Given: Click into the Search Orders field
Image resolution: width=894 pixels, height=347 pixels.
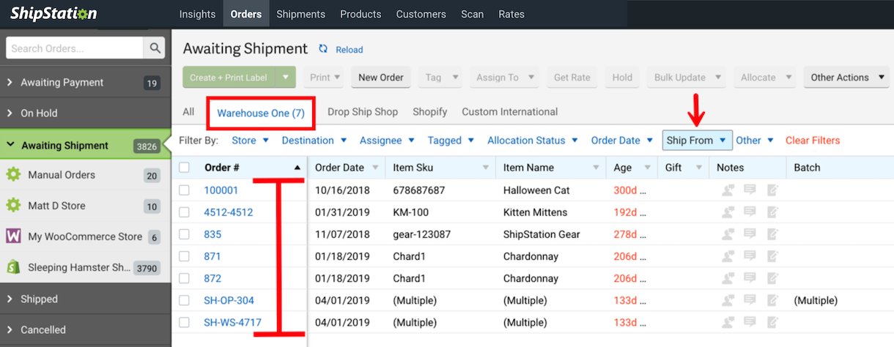Looking at the screenshot, I should pos(74,48).
